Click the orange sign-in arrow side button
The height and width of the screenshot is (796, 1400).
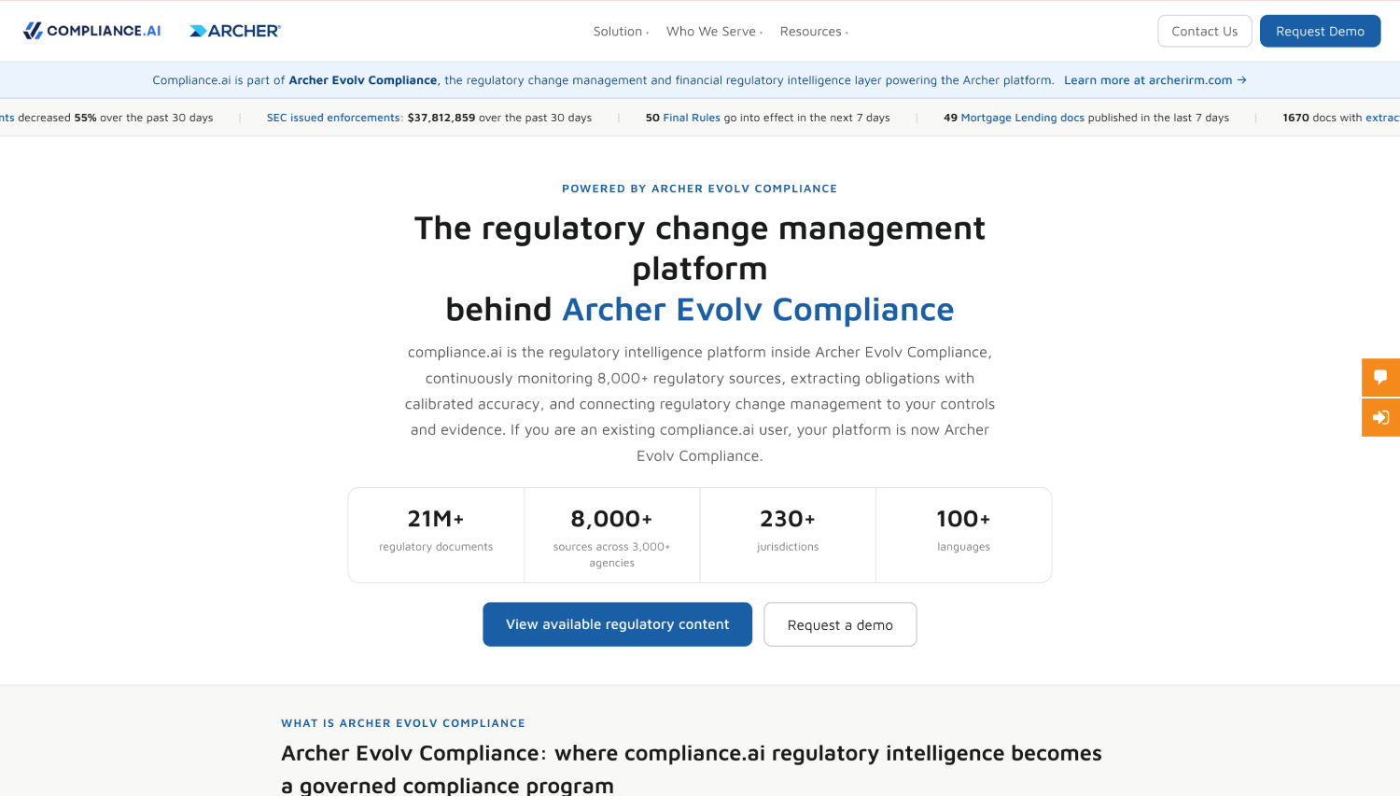coord(1380,417)
